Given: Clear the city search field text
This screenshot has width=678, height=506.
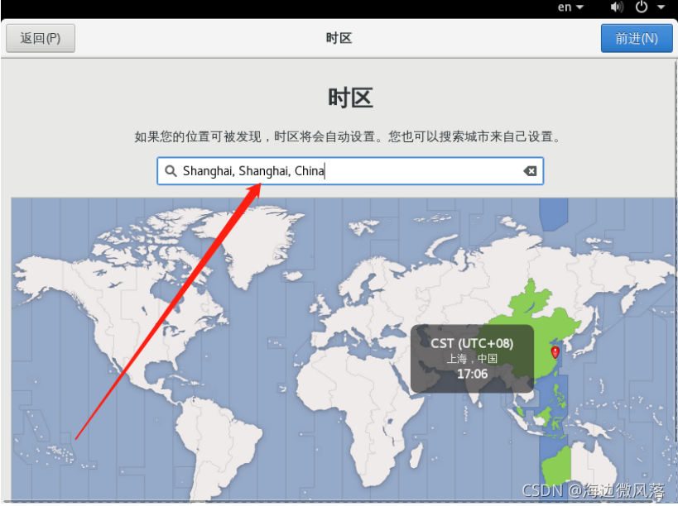Looking at the screenshot, I should click(x=530, y=171).
